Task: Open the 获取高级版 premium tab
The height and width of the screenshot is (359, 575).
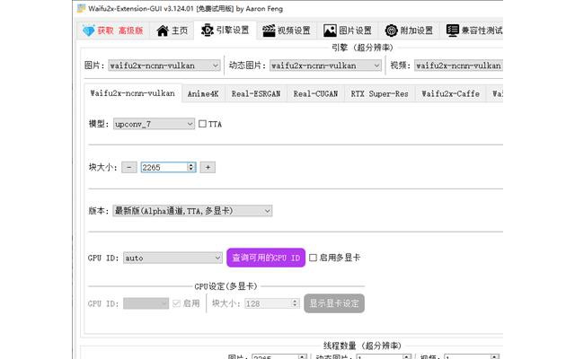Action: tap(113, 30)
